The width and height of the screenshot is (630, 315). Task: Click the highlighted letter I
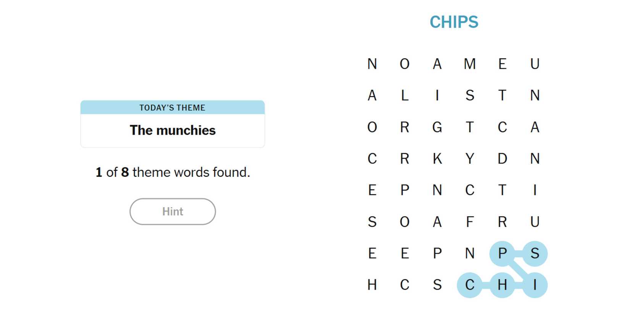coord(535,285)
